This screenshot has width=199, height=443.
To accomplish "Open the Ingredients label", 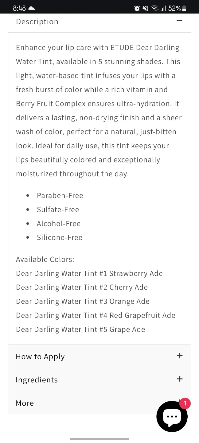I will coord(37,380).
